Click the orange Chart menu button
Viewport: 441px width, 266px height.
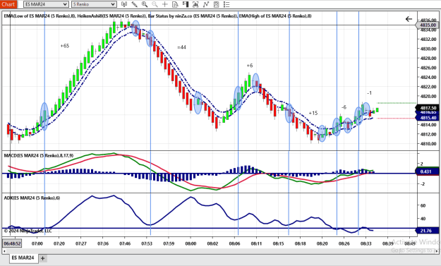tap(8, 4)
